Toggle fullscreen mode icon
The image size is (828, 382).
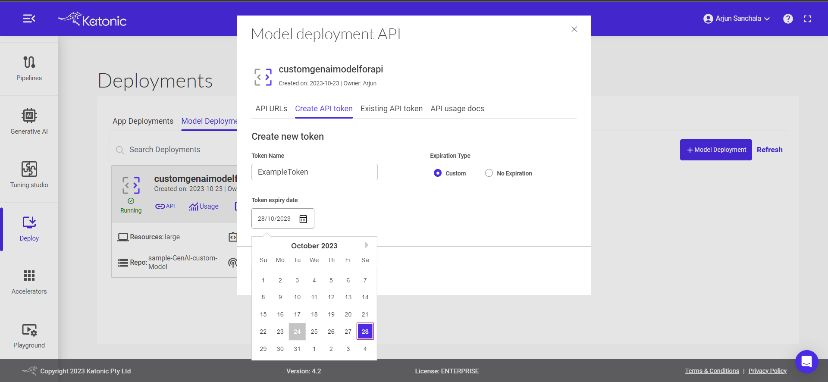pyautogui.click(x=808, y=19)
